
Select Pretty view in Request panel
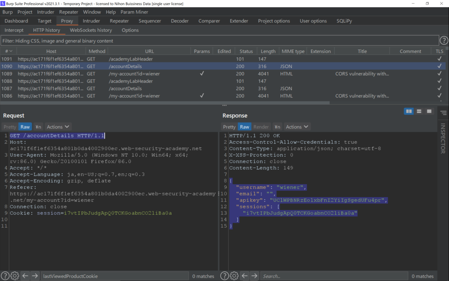point(10,127)
